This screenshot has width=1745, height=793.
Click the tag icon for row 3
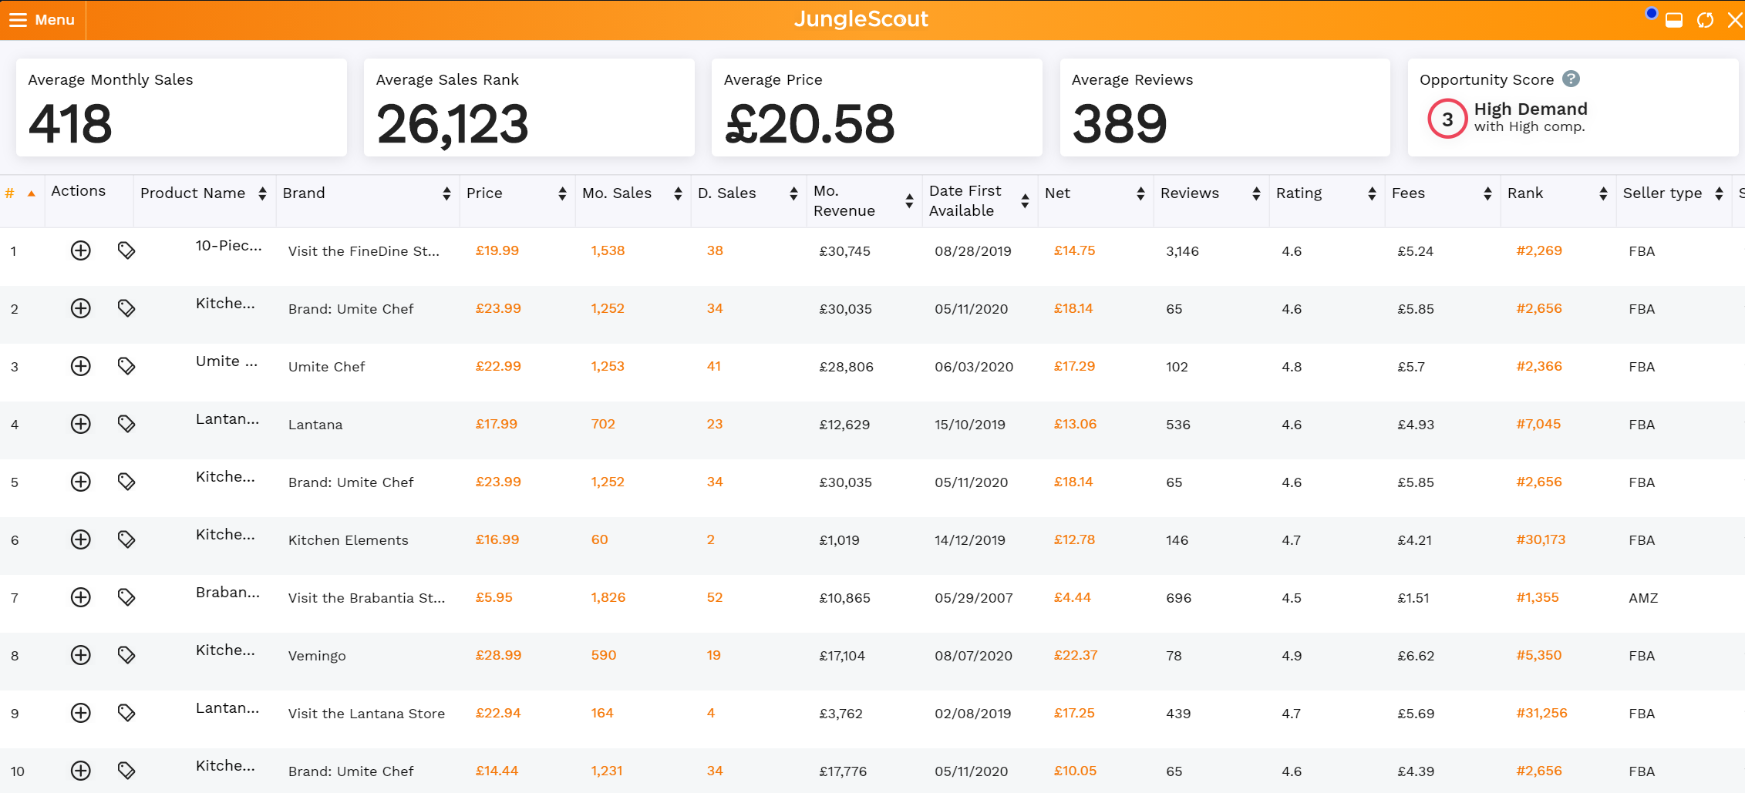coord(126,366)
